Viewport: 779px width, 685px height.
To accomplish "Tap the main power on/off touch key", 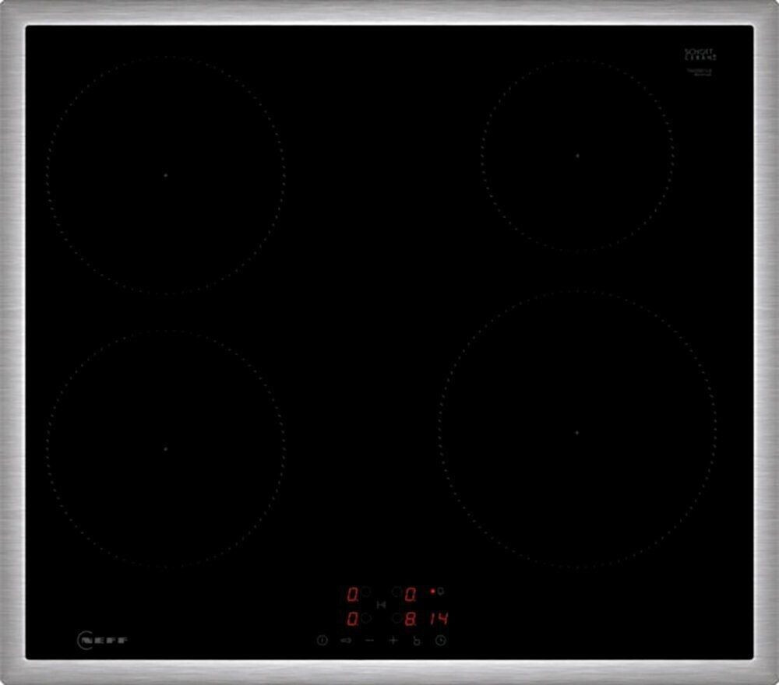I will tap(322, 641).
